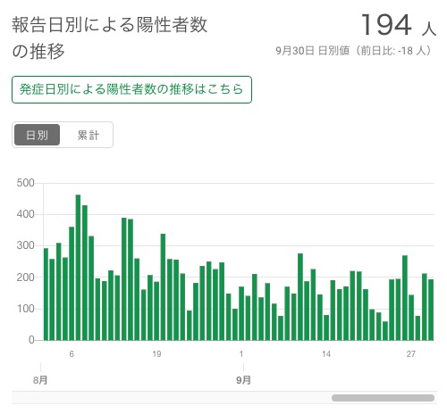Screen dimensions: 447x414
Task: Click the first bar at the chart's left edge
Action: pyautogui.click(x=46, y=294)
